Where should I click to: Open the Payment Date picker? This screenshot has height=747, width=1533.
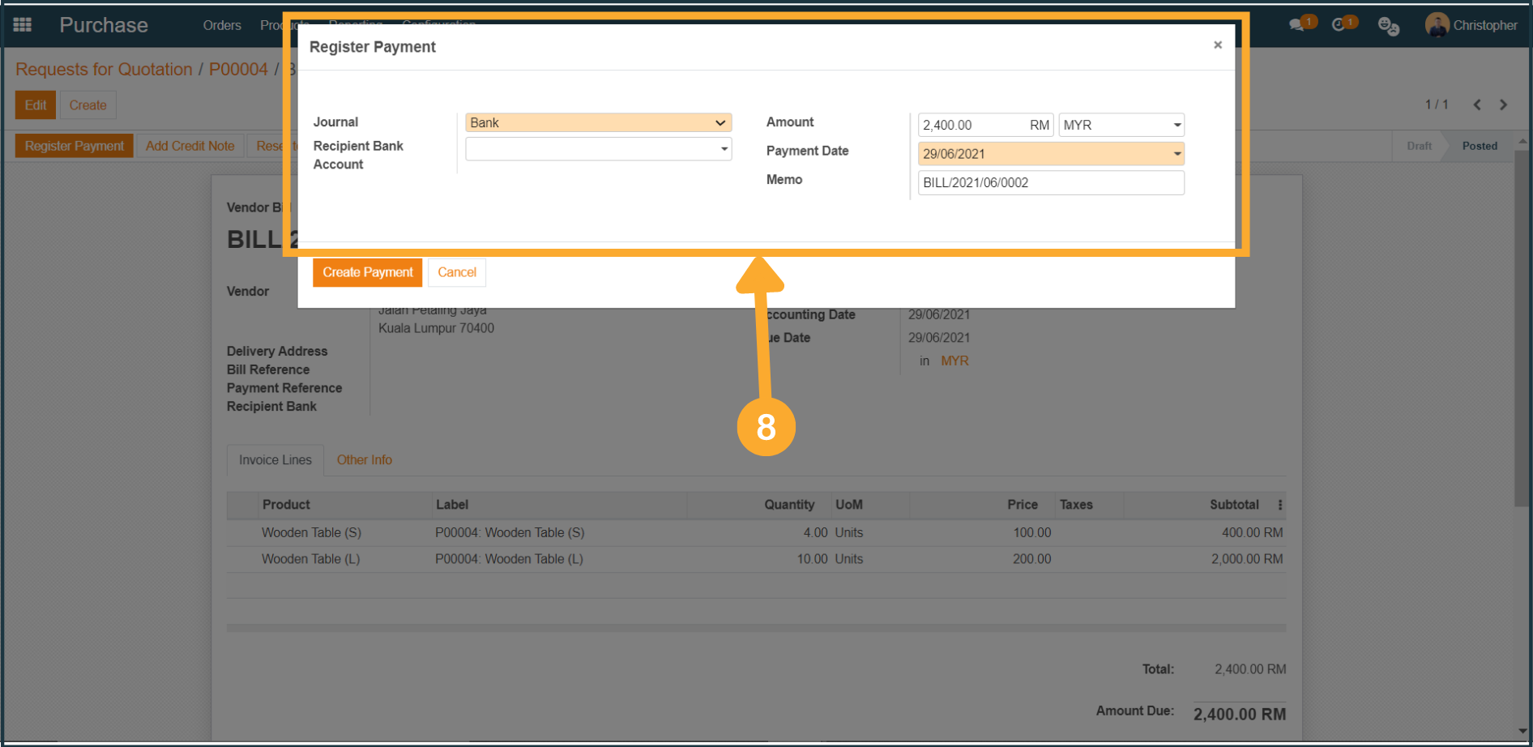pyautogui.click(x=1050, y=154)
